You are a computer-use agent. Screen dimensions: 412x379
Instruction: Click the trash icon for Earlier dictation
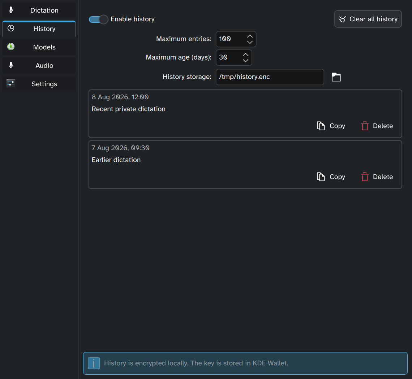point(365,177)
